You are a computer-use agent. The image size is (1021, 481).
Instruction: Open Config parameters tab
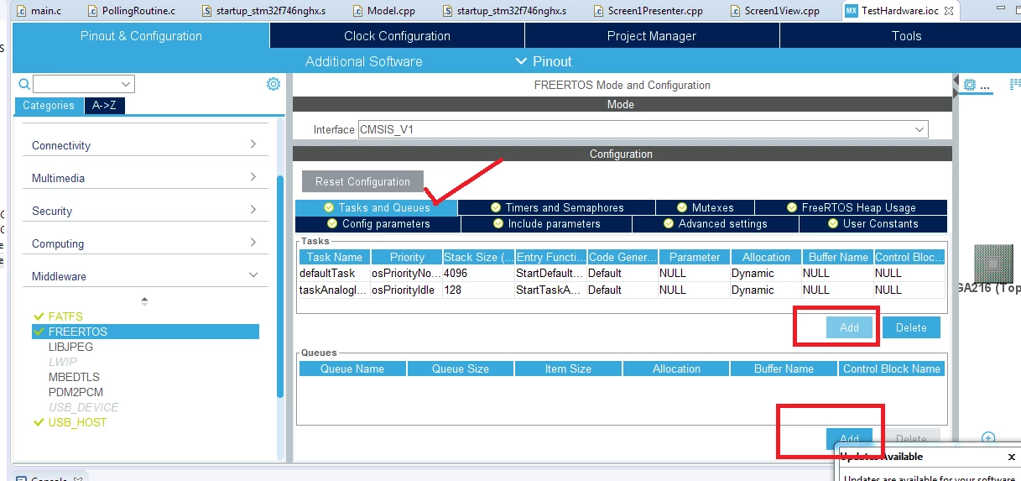[378, 224]
